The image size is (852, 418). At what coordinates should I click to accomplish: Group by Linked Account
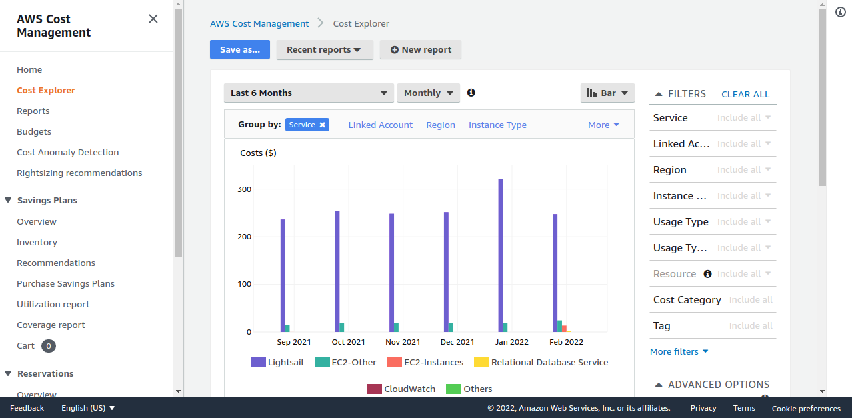pos(381,125)
